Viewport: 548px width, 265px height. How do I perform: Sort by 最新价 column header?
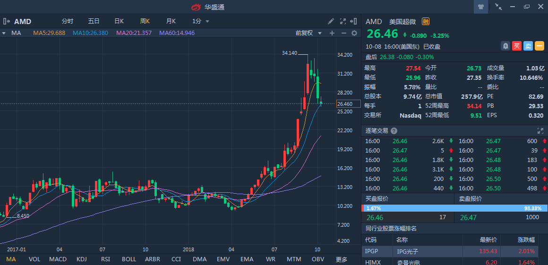[488, 240]
